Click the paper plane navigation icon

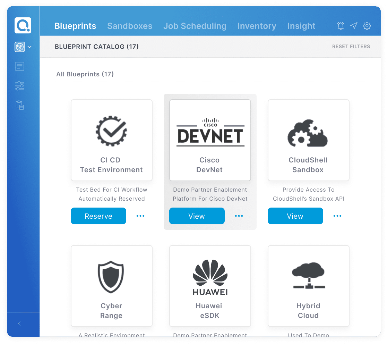pos(354,26)
